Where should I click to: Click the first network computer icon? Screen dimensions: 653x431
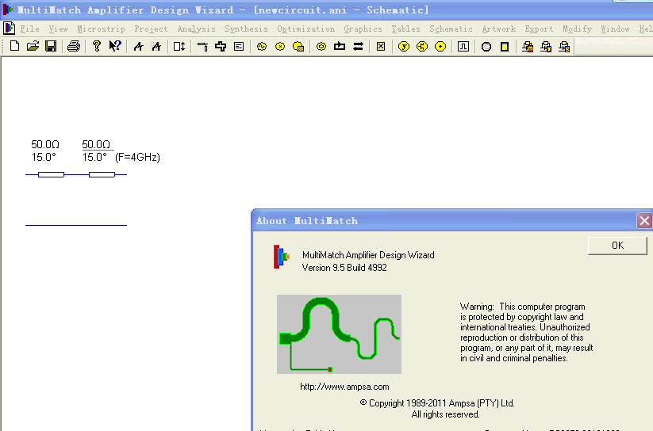[x=528, y=46]
